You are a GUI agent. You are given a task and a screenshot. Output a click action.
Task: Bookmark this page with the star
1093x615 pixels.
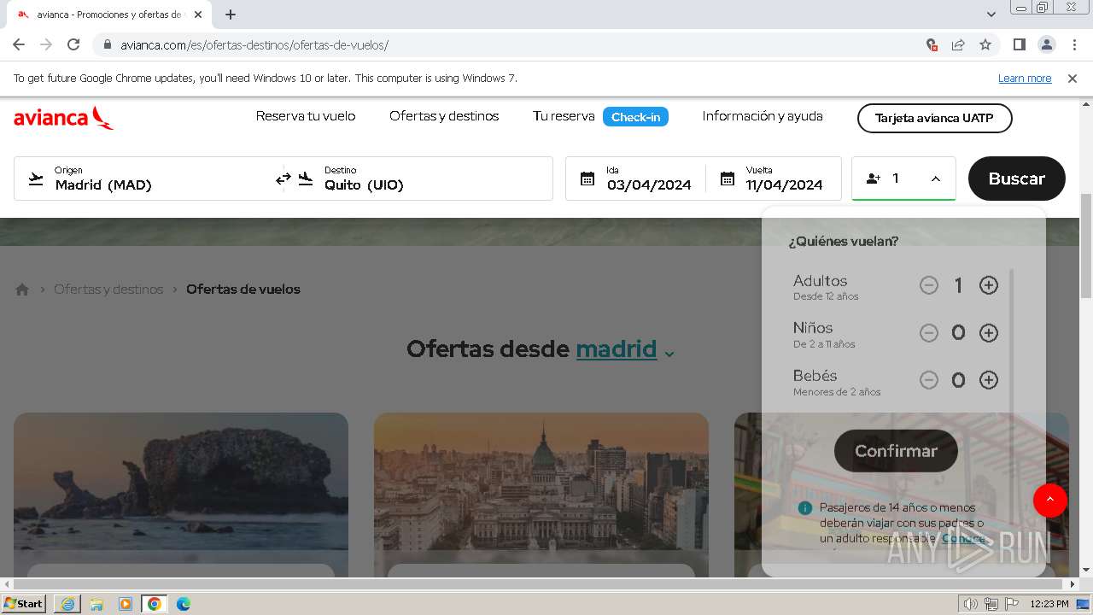pos(985,44)
